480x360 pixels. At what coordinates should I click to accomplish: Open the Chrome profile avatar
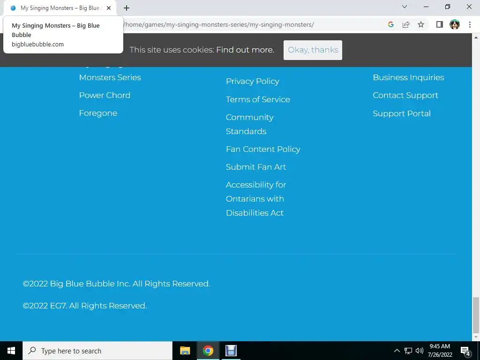455,24
